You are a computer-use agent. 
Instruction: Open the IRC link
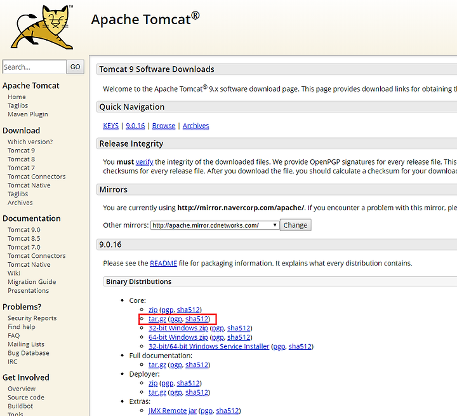point(12,362)
